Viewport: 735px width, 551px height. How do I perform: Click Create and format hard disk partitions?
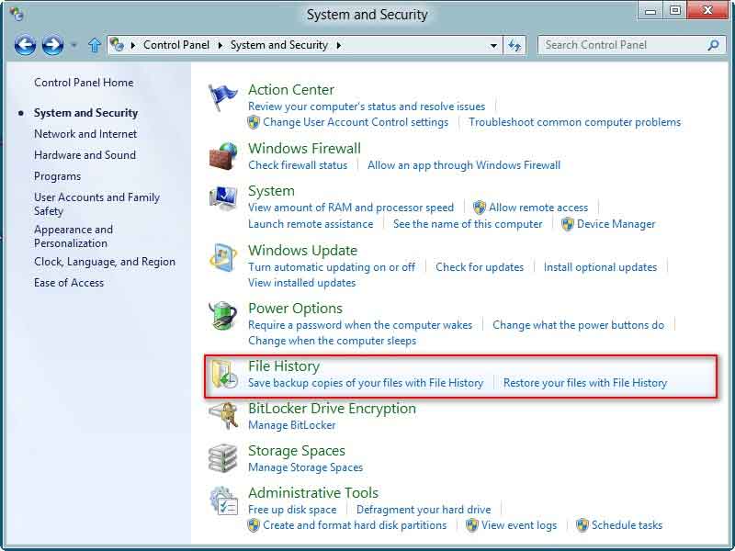[x=355, y=525]
